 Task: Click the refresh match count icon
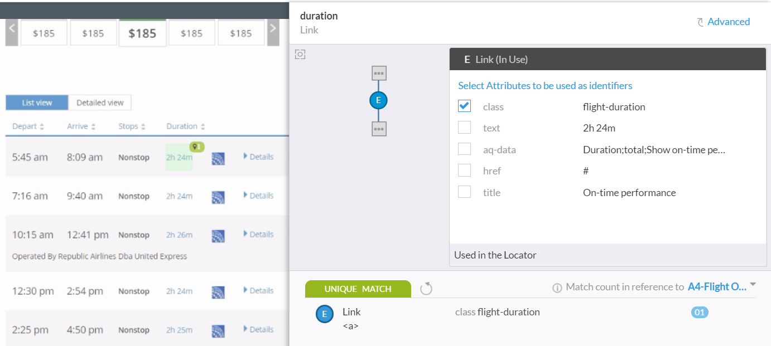coord(426,289)
